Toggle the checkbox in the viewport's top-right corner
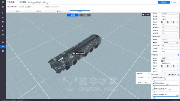Viewport: 180px width, 101px height. tap(143, 15)
